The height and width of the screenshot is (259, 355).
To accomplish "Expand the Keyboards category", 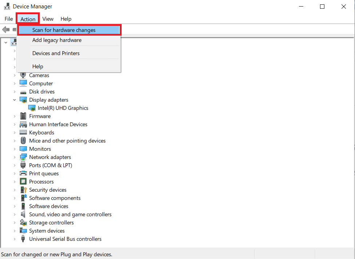I will pos(15,132).
